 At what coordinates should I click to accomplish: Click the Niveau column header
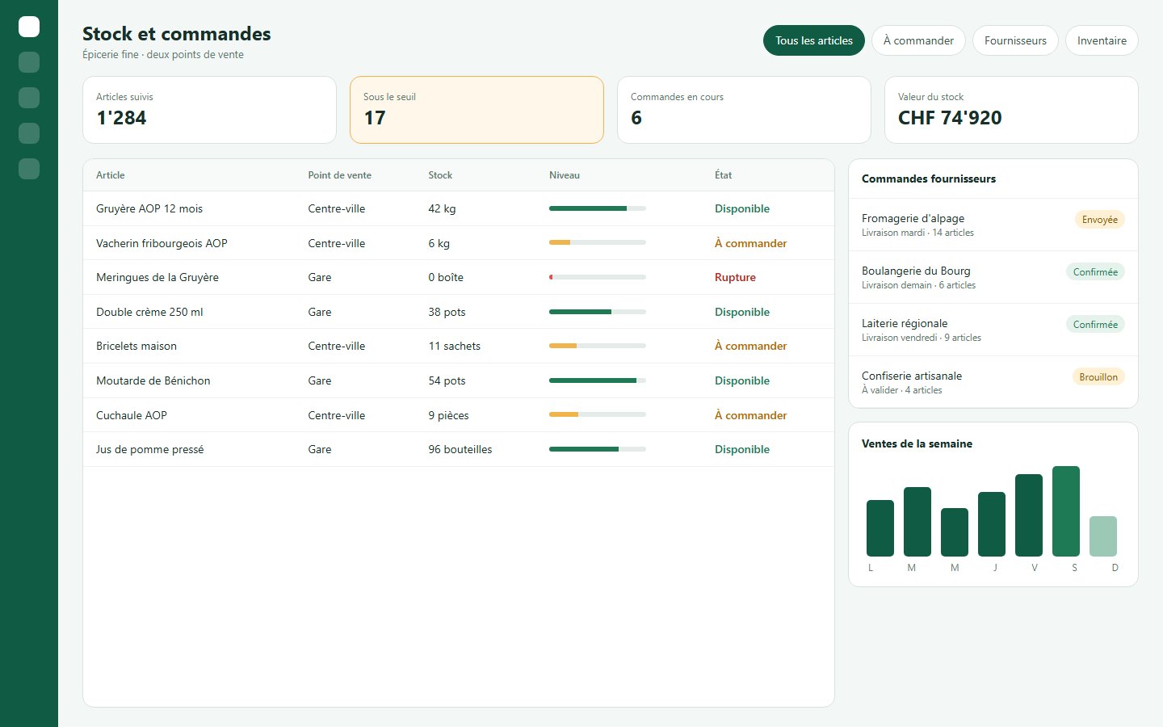pos(565,175)
